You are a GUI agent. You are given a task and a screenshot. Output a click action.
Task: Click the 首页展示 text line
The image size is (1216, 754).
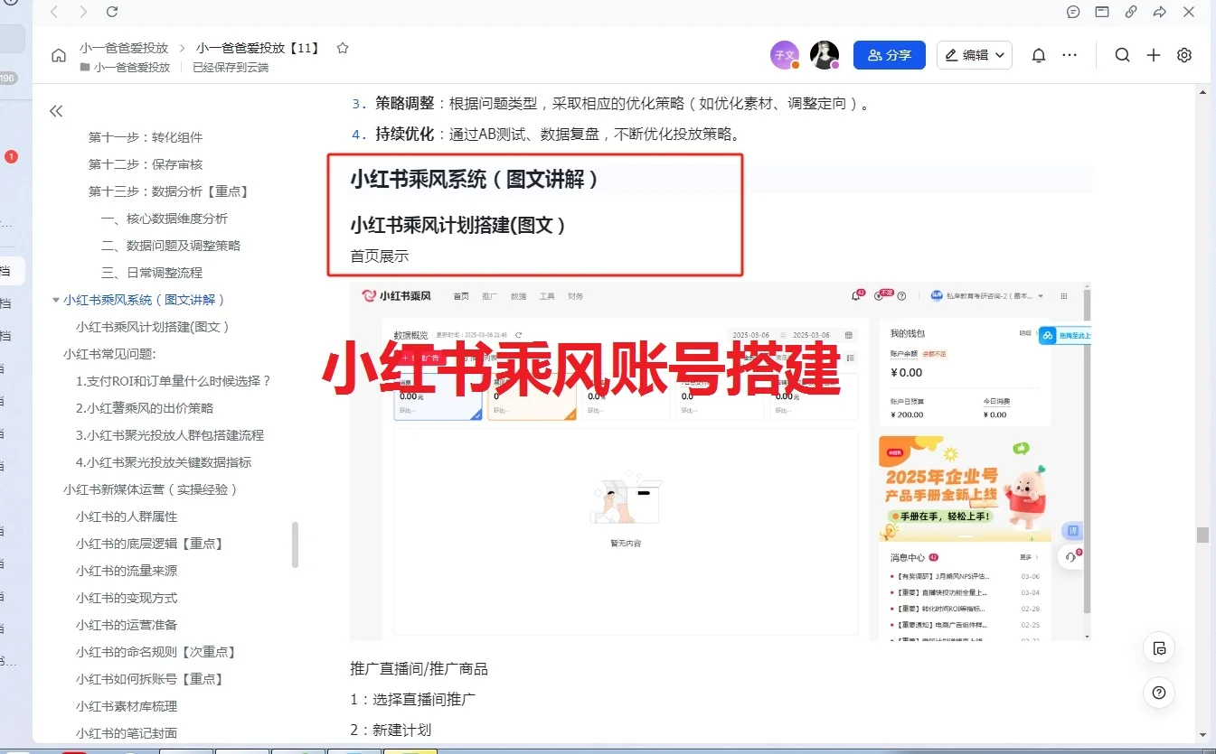pyautogui.click(x=380, y=256)
